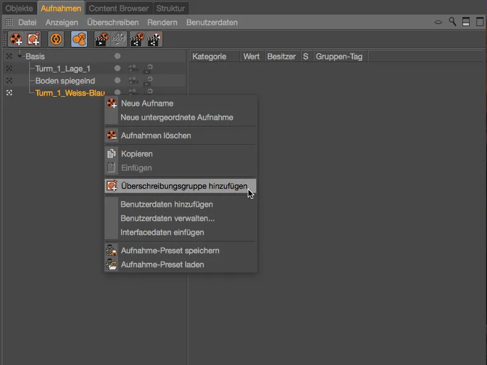This screenshot has height=365, width=487.
Task: Select the Basis take
Action: coord(35,57)
